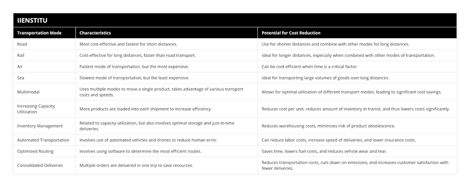The height and width of the screenshot is (187, 470).
Task: Click the Characteristics column header
Action: [x=95, y=33]
